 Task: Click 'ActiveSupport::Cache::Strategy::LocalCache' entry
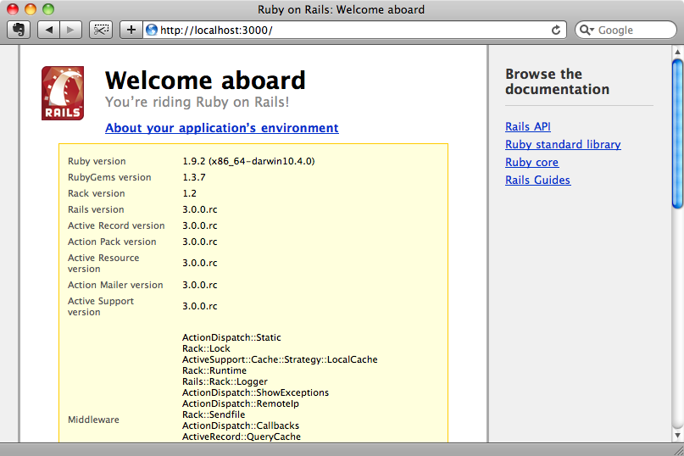pos(280,359)
